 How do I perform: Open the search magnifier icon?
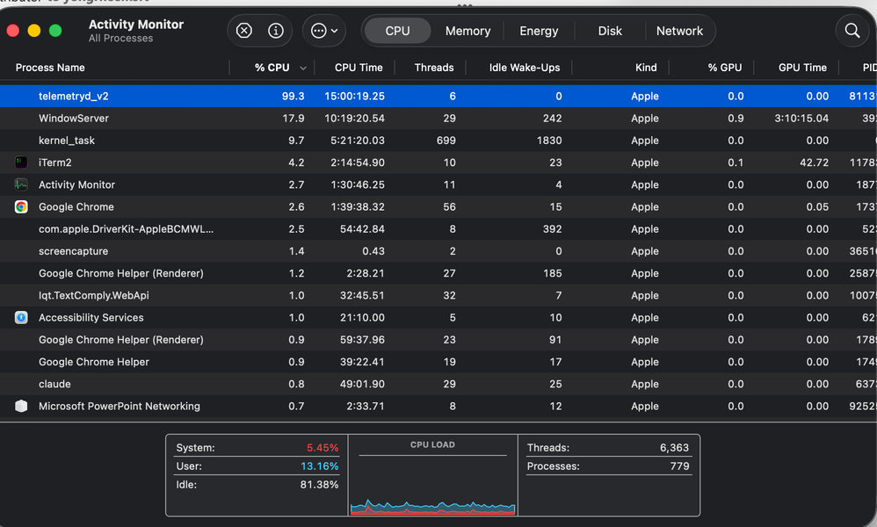pos(852,31)
